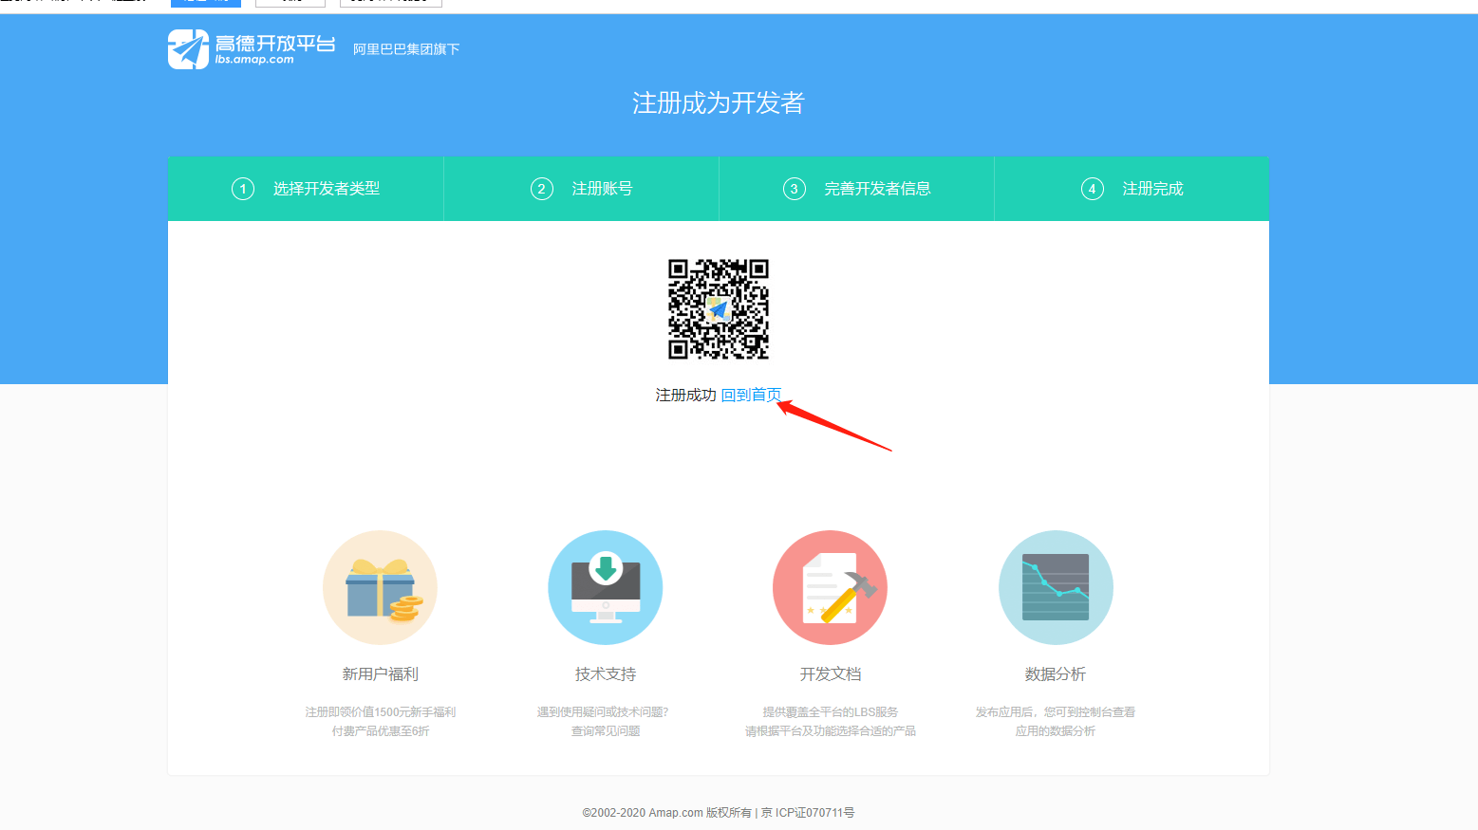The image size is (1478, 830).
Task: Open the 数据分析 title
Action: (1056, 673)
